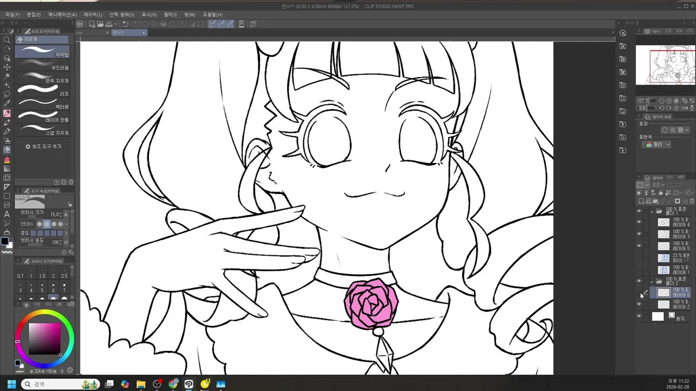Create a new canvas from the command bar
Image resolution: width=696 pixels, height=391 pixels.
(x=92, y=24)
